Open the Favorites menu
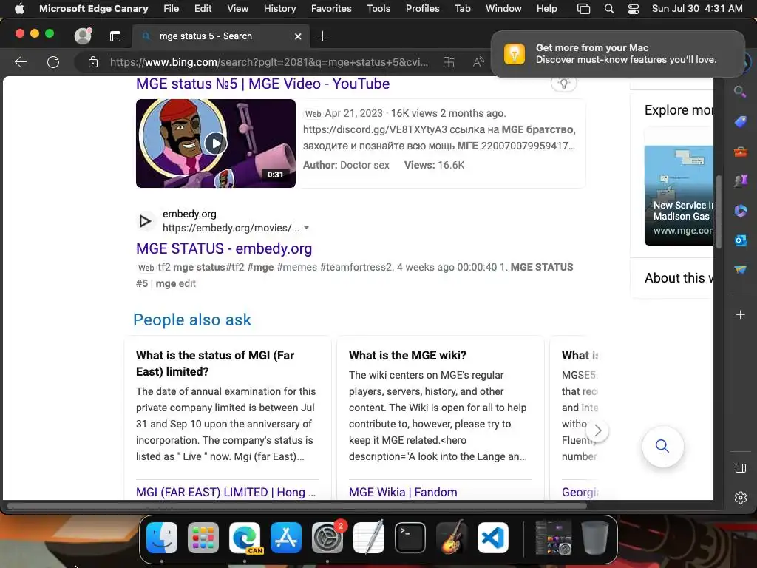The width and height of the screenshot is (757, 568). (331, 8)
